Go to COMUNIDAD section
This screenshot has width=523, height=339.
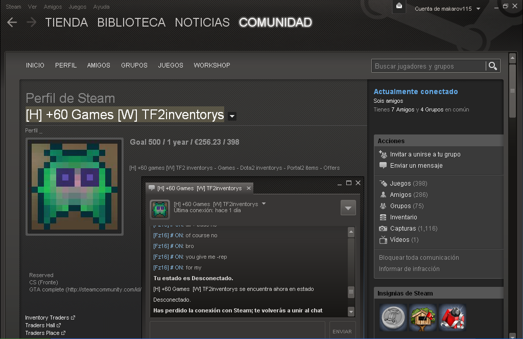275,22
